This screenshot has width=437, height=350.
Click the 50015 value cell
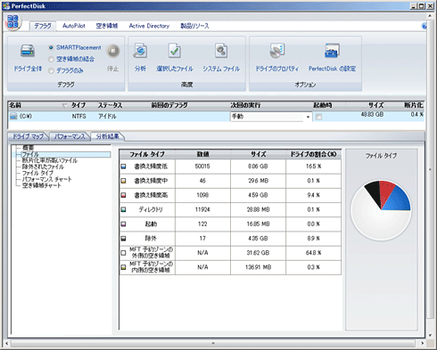pos(202,167)
